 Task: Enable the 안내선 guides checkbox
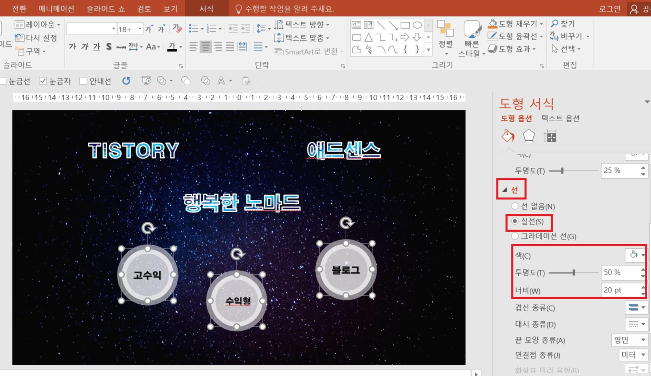pyautogui.click(x=83, y=81)
